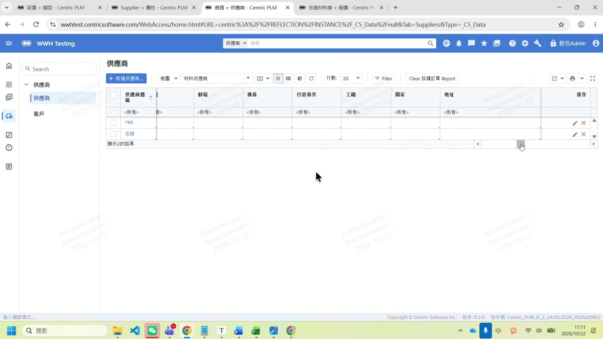Open the print options dropdown arrow
603x339 pixels.
582,79
